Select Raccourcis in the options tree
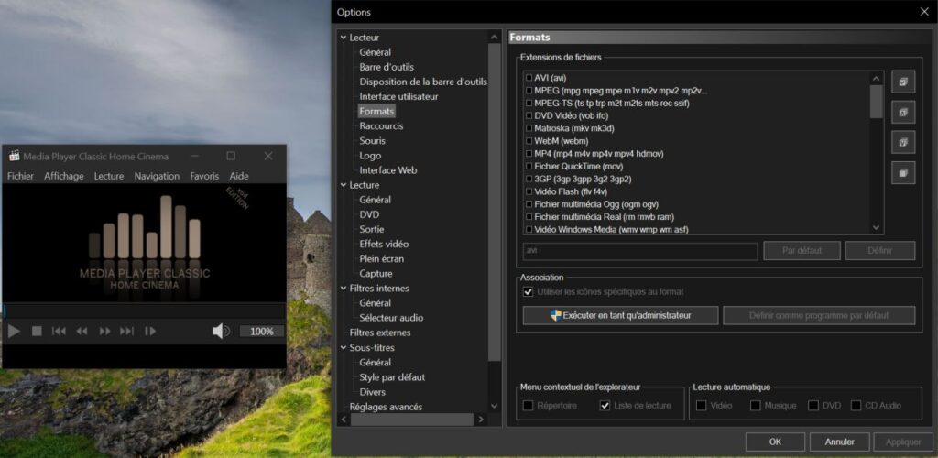 pyautogui.click(x=381, y=126)
